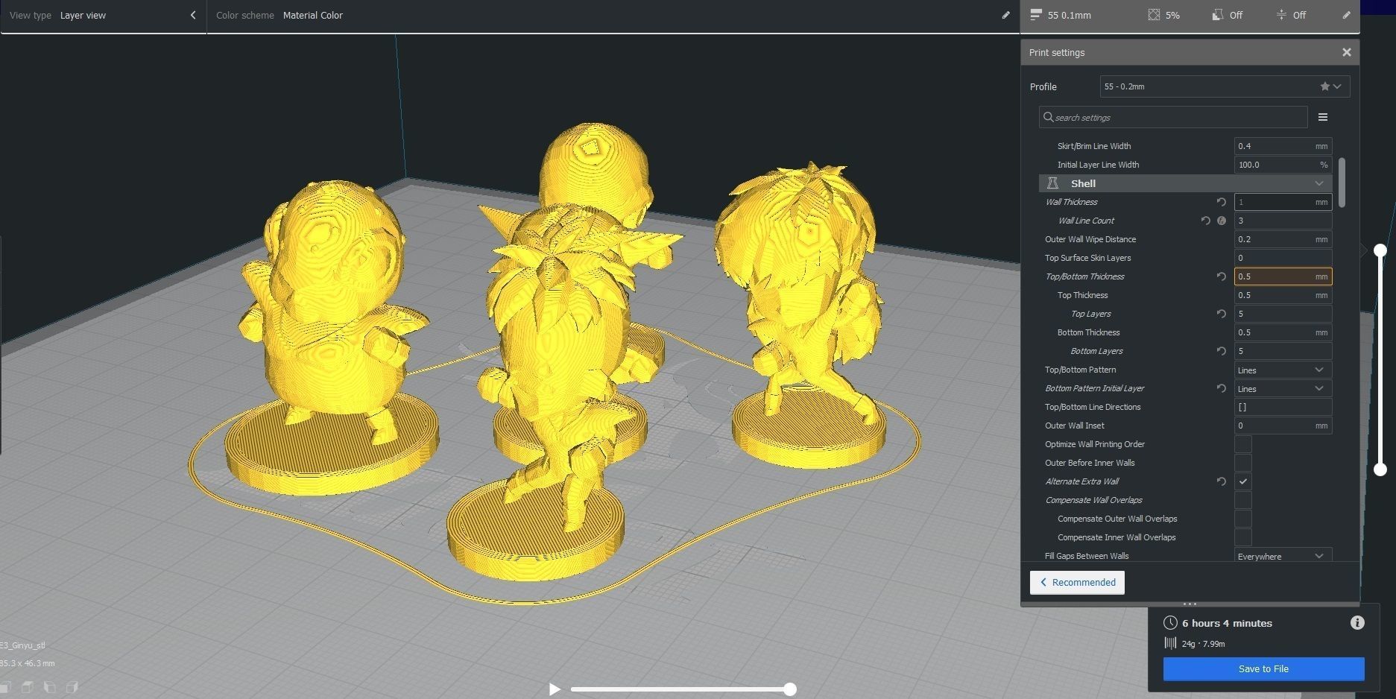Screen dimensions: 1396x699
Task: Click the support icon in the print summary bar
Action: point(1217,15)
